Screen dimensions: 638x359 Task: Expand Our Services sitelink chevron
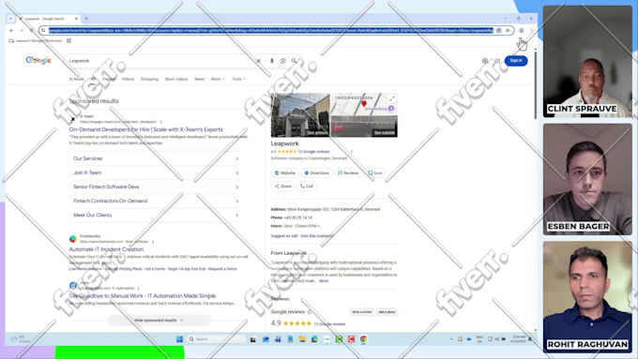point(236,159)
